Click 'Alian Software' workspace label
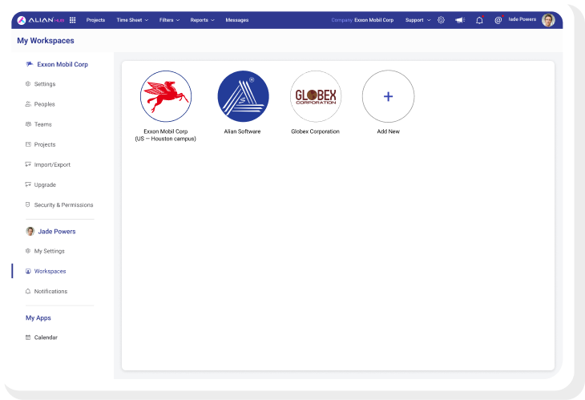 click(243, 131)
